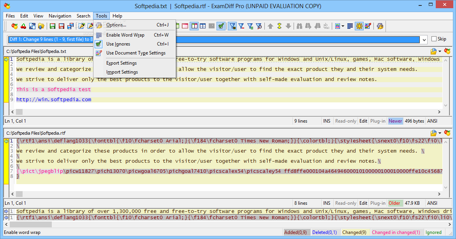The image size is (456, 239).
Task: Click the Ignored legend label
Action: (433, 232)
